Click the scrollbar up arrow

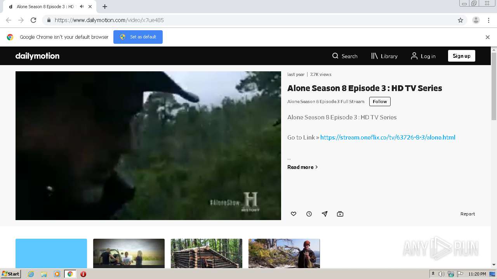coord(494,50)
